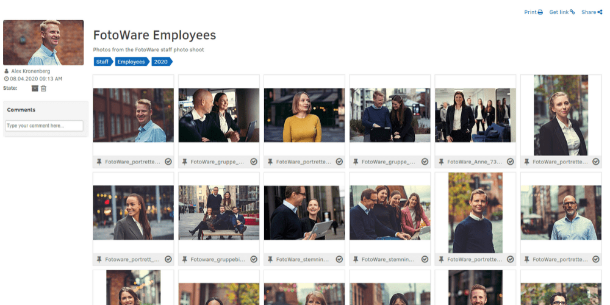Pin the photo of four colleagues around a laptop

356,259
